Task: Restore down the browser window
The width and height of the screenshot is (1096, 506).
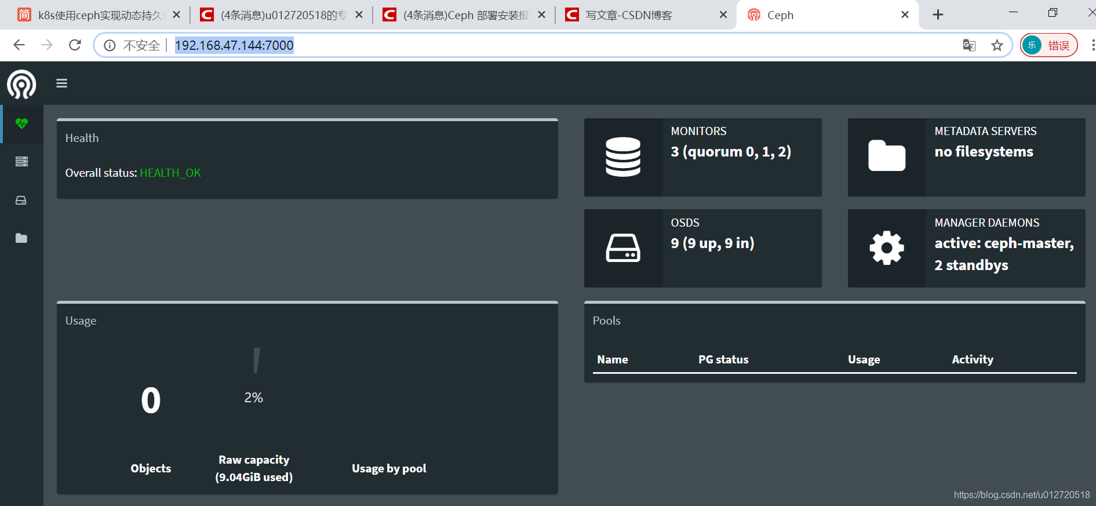Action: pyautogui.click(x=1053, y=13)
